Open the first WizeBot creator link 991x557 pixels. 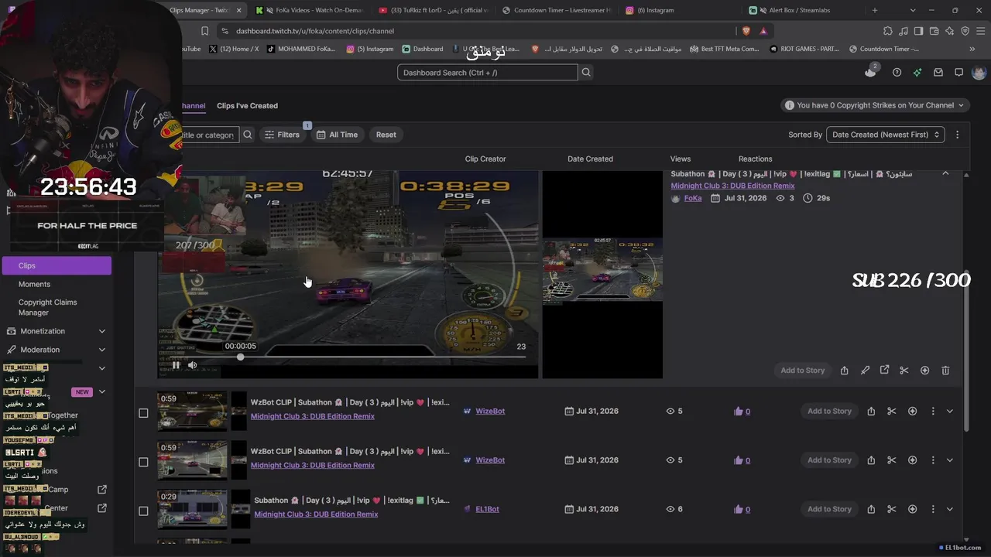click(490, 411)
